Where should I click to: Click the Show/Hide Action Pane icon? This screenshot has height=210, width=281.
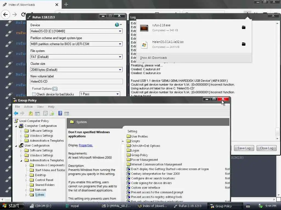click(x=67, y=113)
